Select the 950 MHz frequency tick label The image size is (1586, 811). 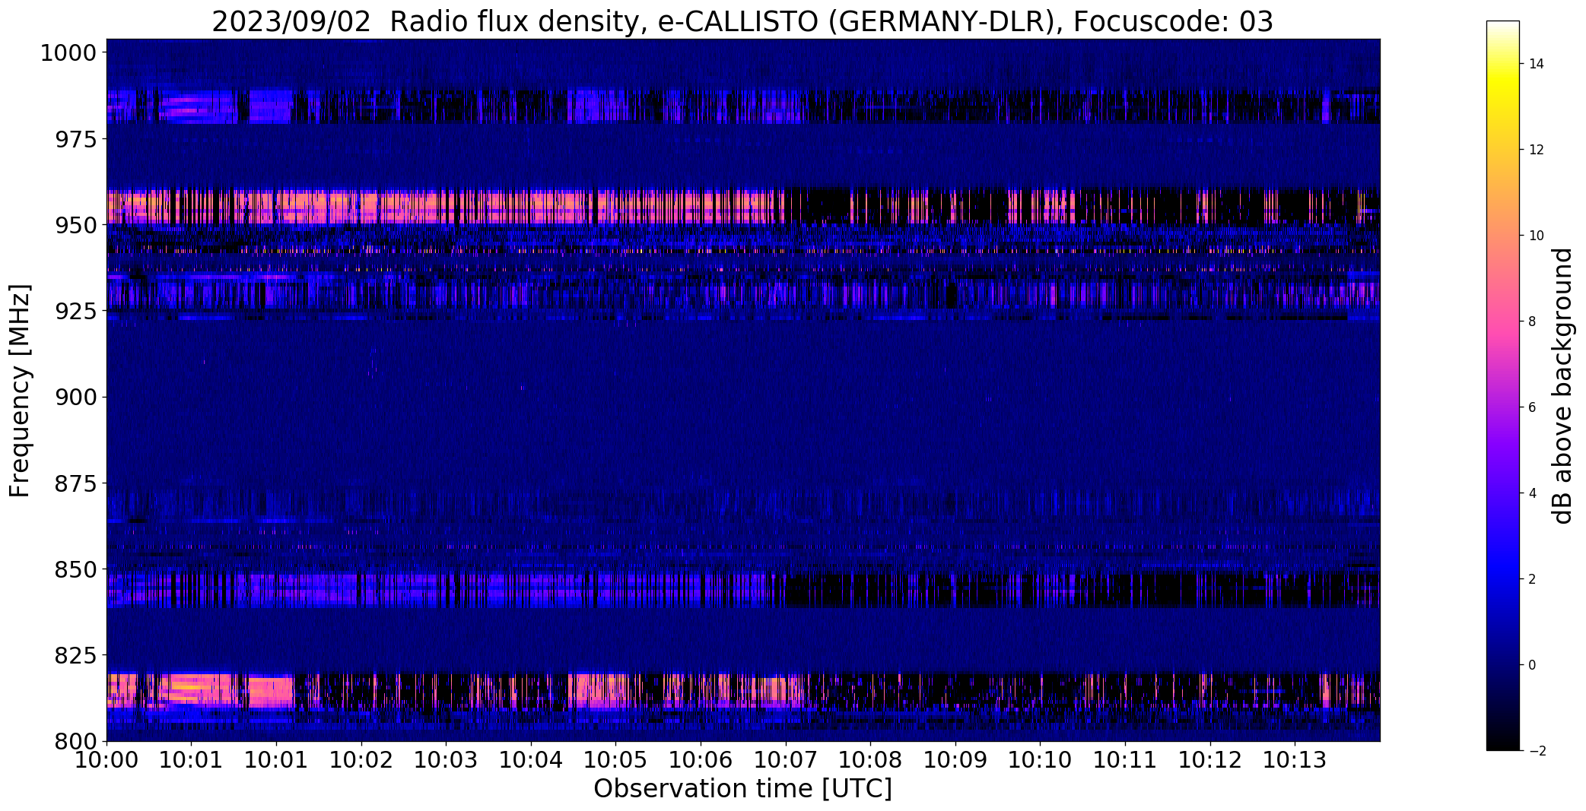tap(76, 226)
